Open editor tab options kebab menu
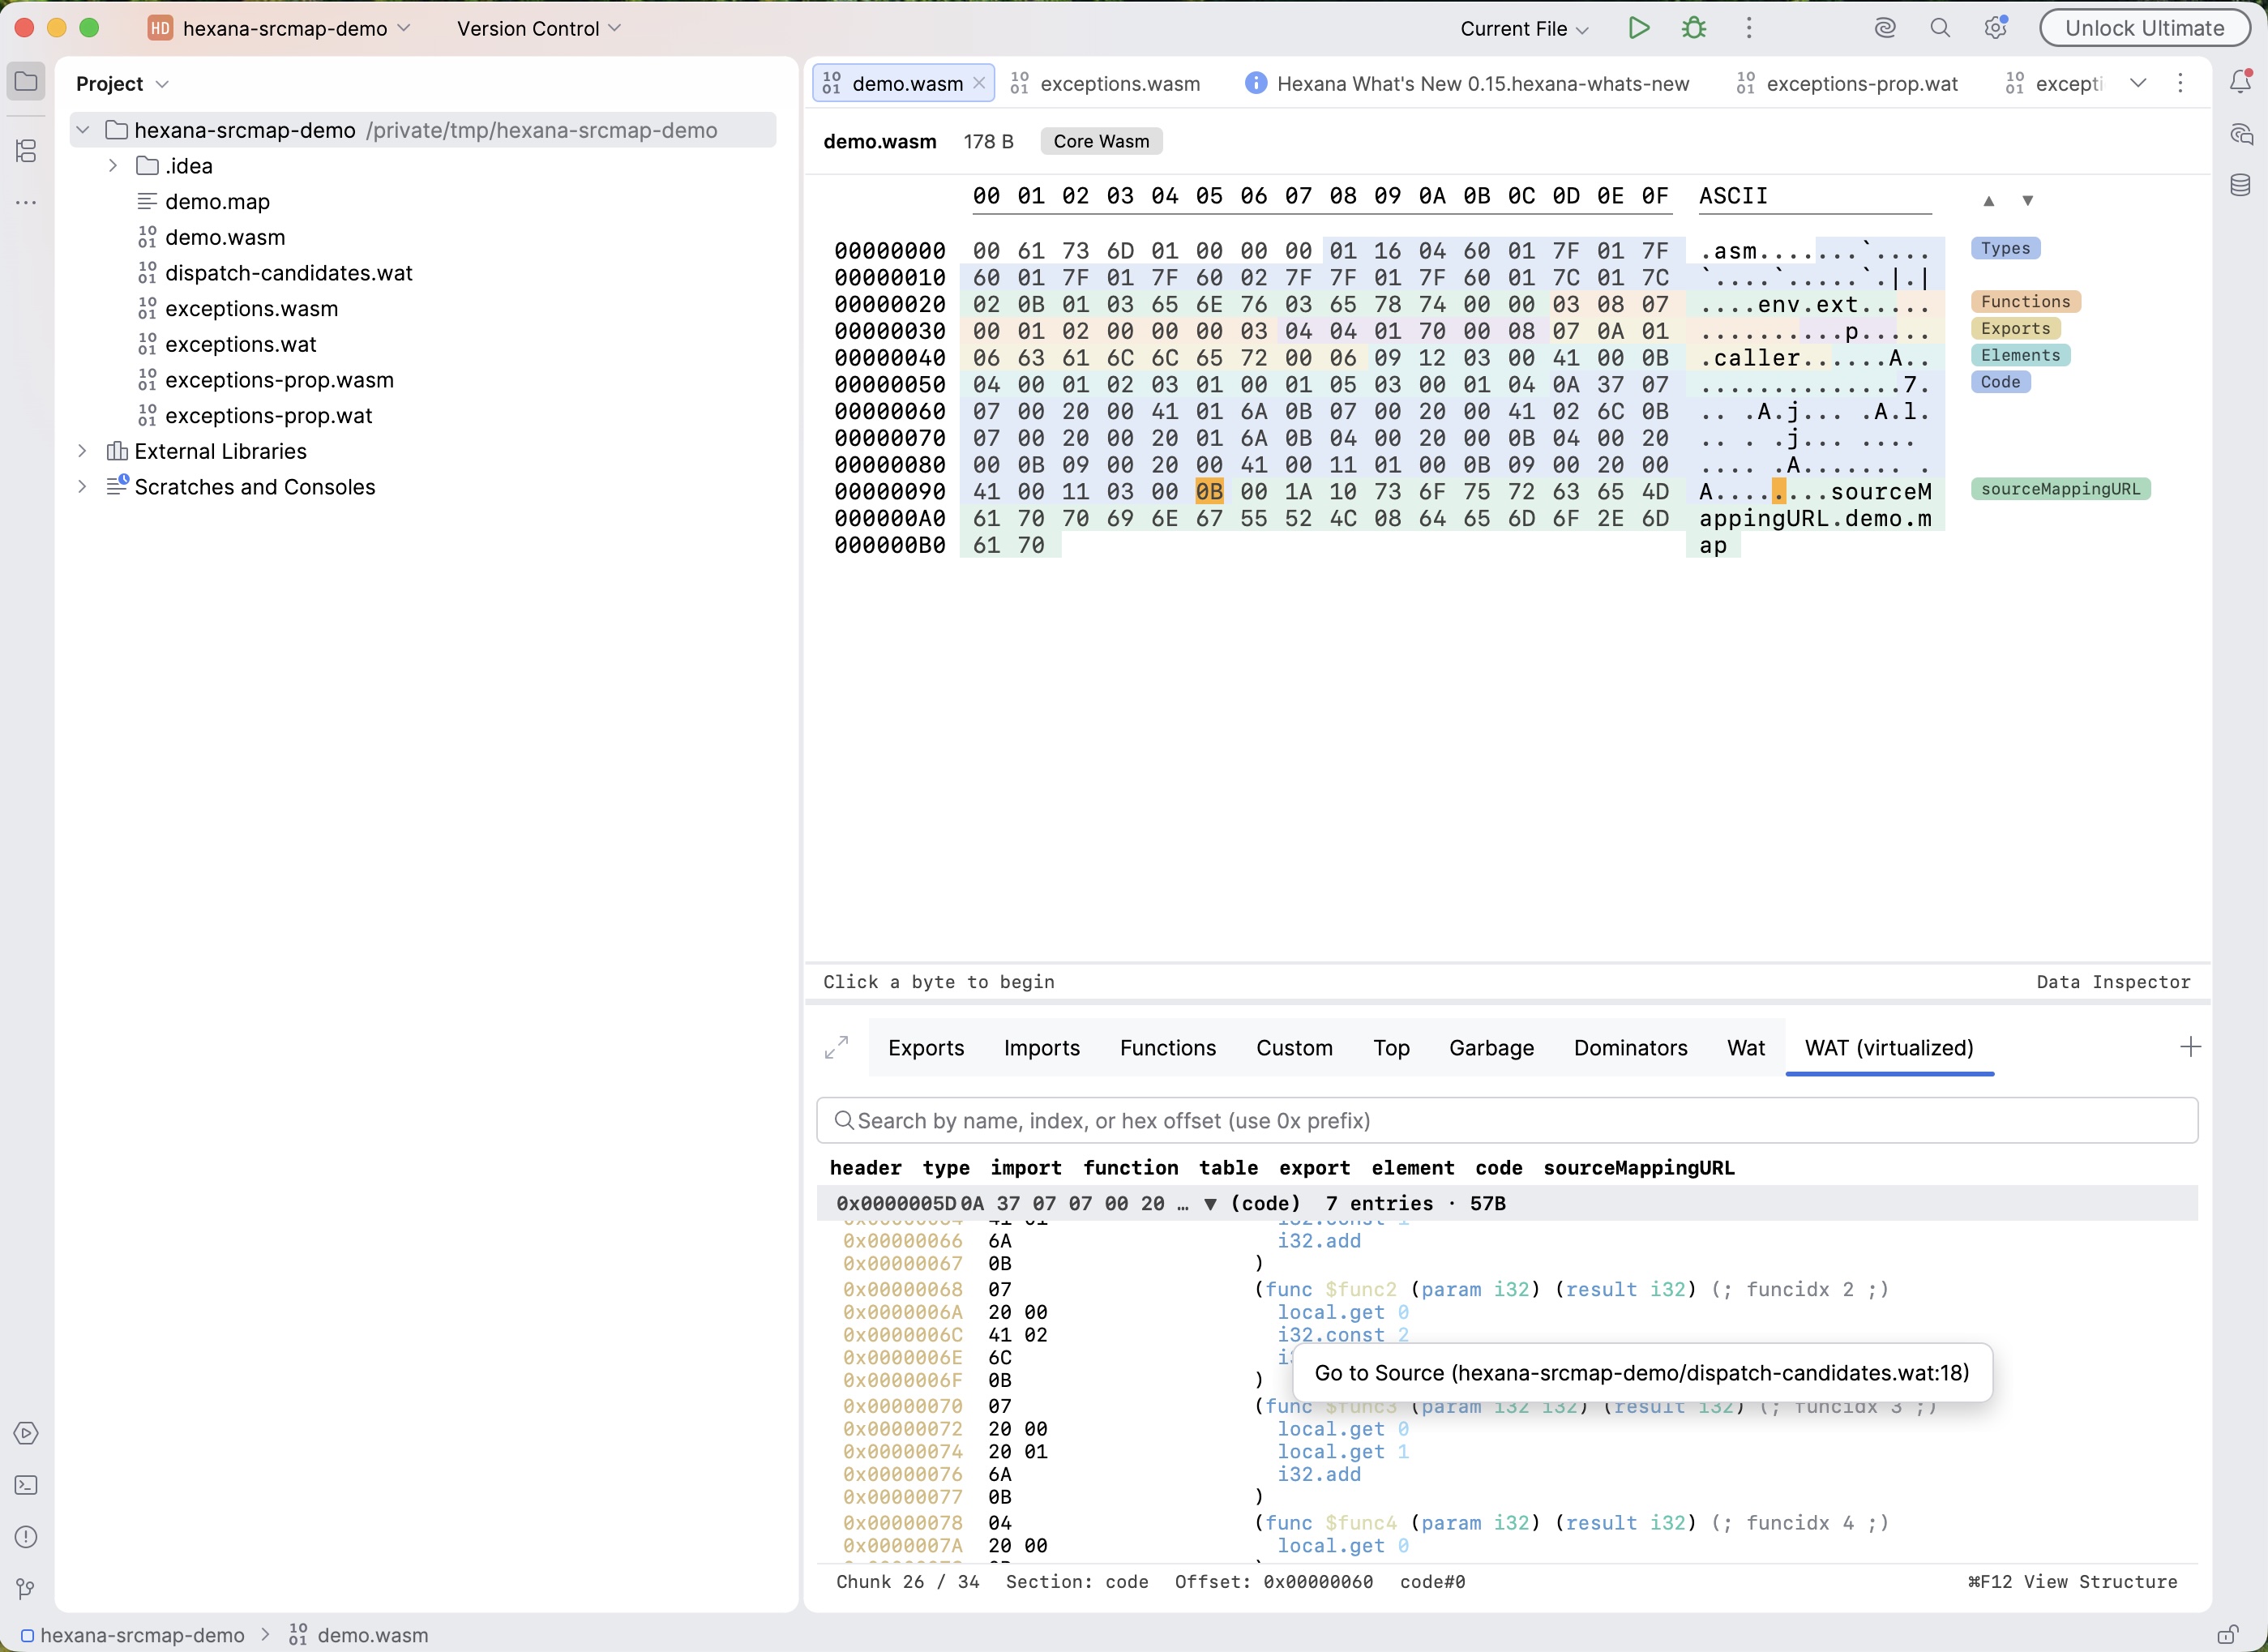The image size is (2268, 1652). pos(2181,83)
